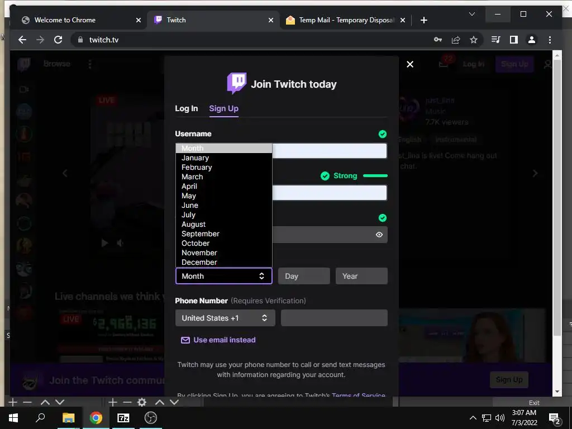The image size is (572, 429).
Task: Open the tab search chevron
Action: pos(471,14)
